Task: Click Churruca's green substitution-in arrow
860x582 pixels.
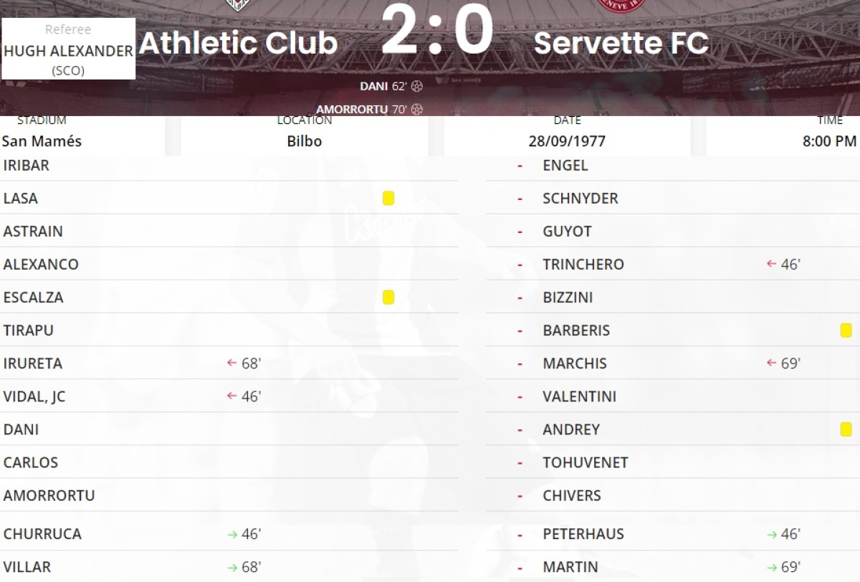Action: 232,534
